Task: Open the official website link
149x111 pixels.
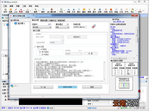Action: pyautogui.click(x=119, y=22)
